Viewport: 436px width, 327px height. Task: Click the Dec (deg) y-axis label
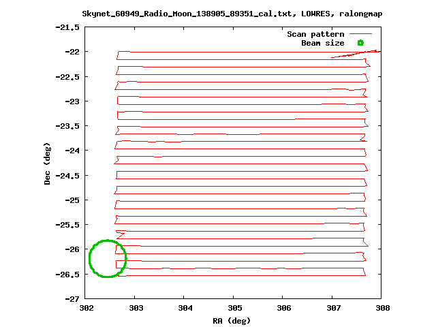coord(47,163)
